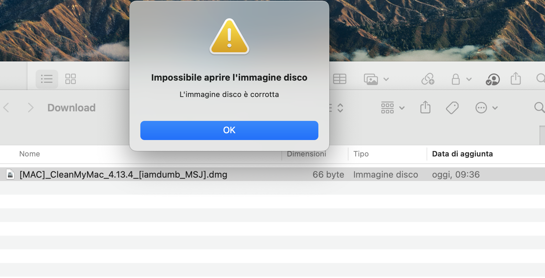Select the table layout icon beside the alert
The image size is (545, 278).
[x=340, y=79]
